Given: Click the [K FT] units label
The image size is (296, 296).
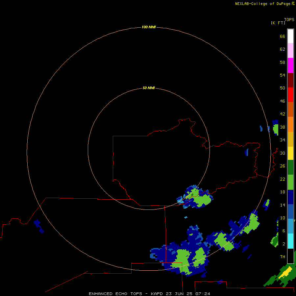Looking at the screenshot, I should (x=278, y=23).
